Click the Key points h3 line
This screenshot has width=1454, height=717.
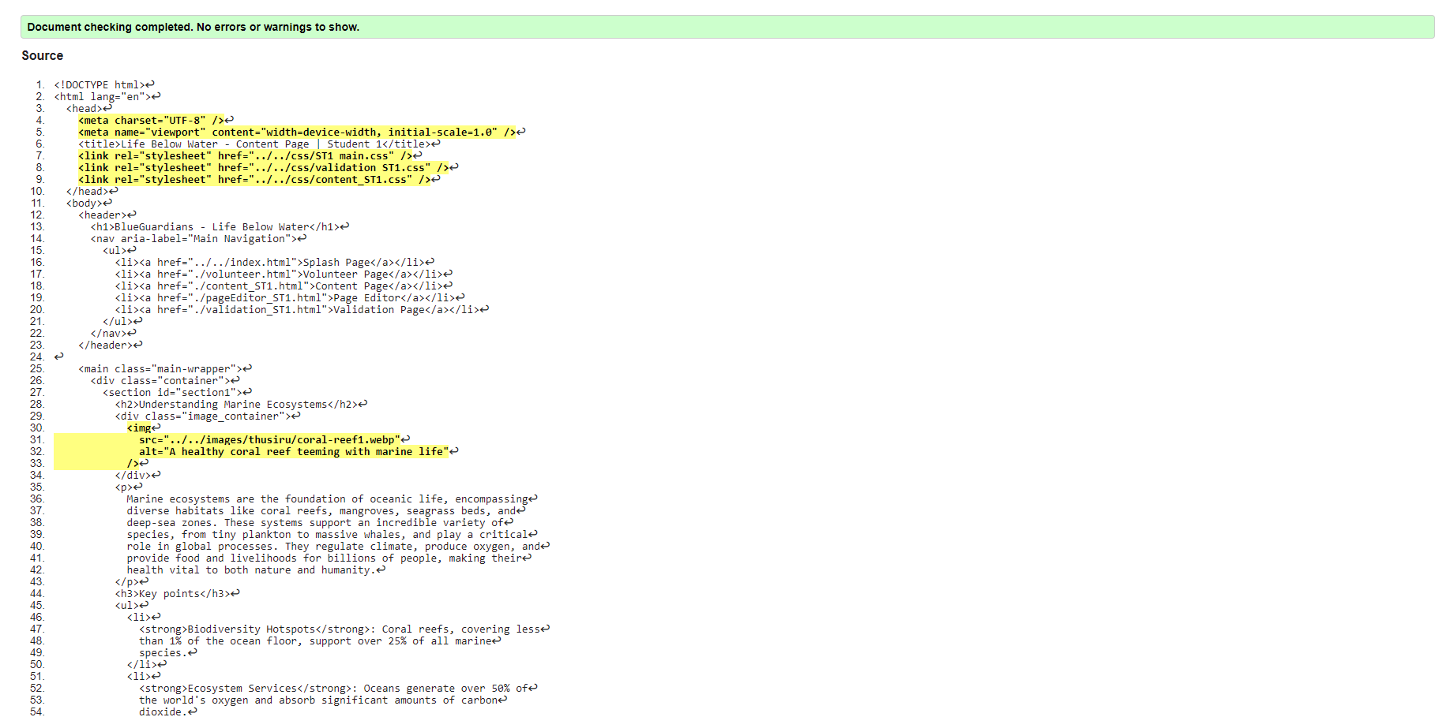coord(174,593)
